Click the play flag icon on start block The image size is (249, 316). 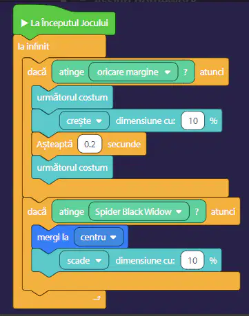[24, 23]
